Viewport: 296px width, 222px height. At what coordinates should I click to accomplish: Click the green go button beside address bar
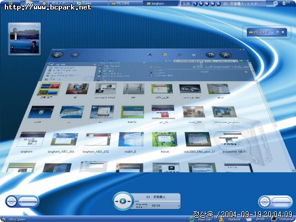242,61
